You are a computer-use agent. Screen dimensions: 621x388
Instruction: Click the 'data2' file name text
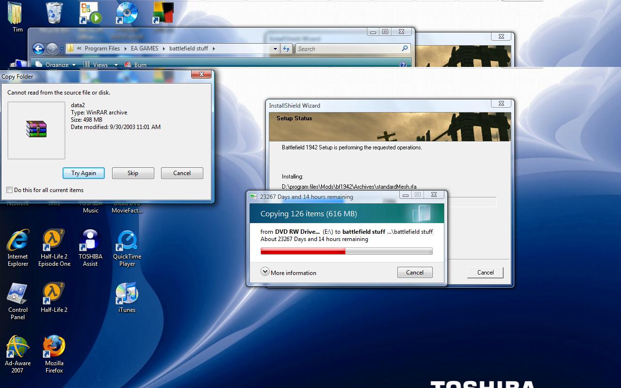click(78, 105)
